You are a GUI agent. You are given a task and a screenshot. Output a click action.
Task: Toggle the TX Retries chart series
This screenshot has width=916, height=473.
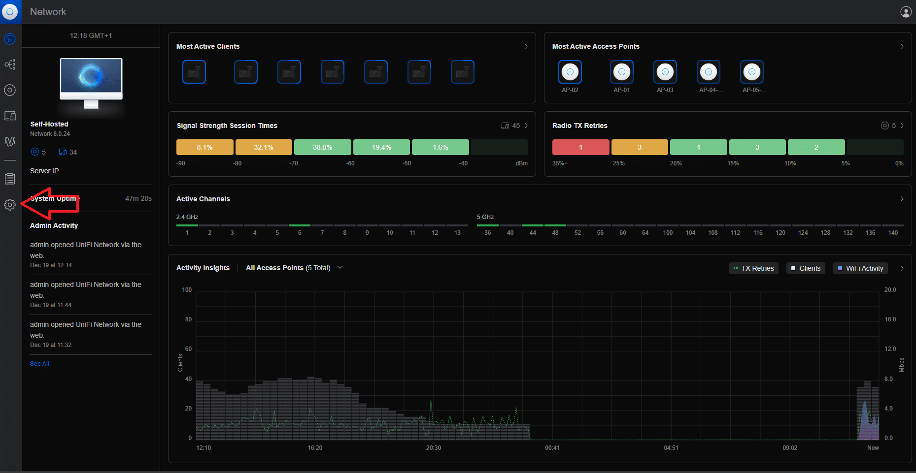[753, 268]
